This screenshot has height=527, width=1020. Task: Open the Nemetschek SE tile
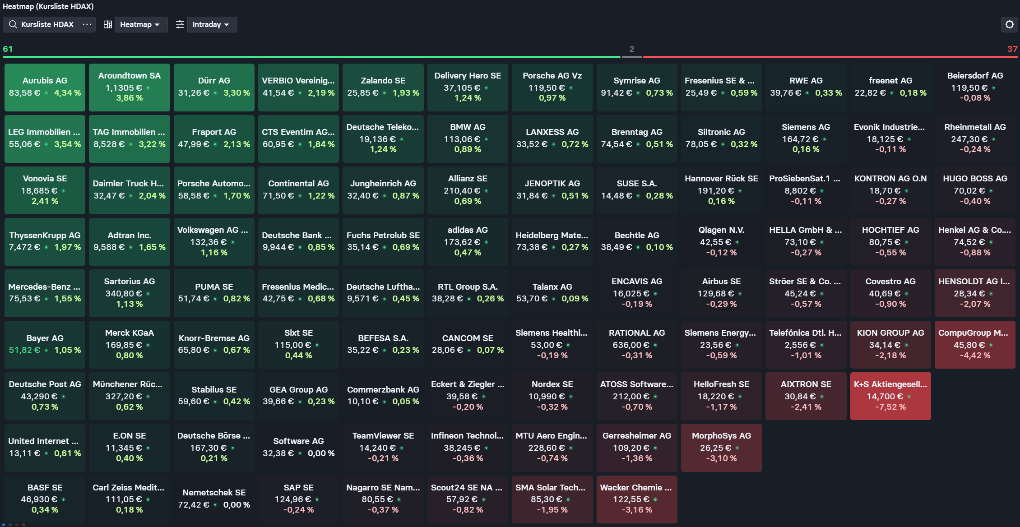[214, 499]
